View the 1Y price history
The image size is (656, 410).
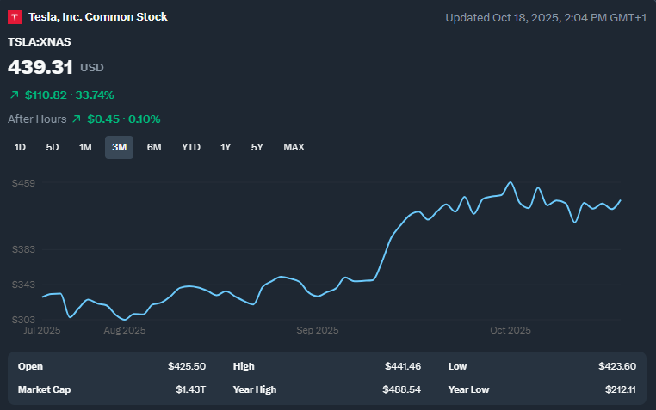[x=226, y=147]
